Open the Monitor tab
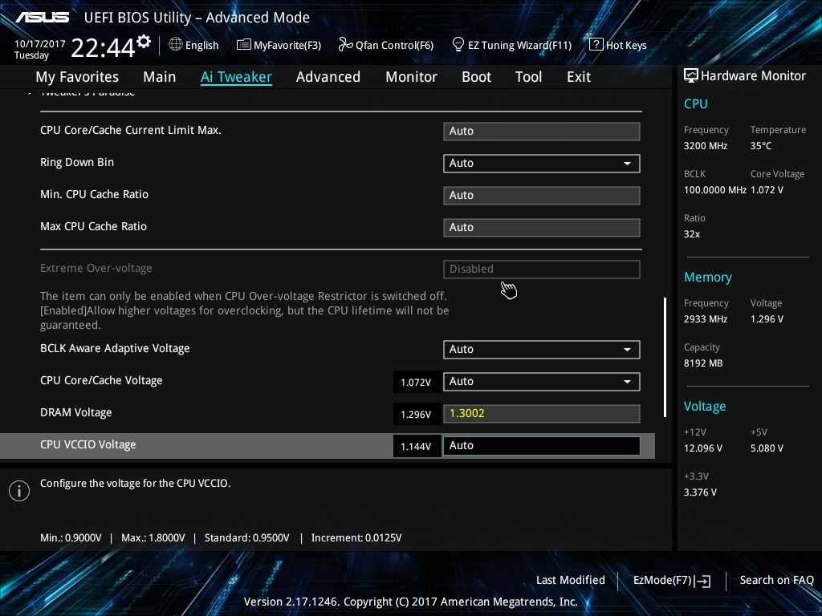Screen dimensions: 822x616 coord(412,77)
